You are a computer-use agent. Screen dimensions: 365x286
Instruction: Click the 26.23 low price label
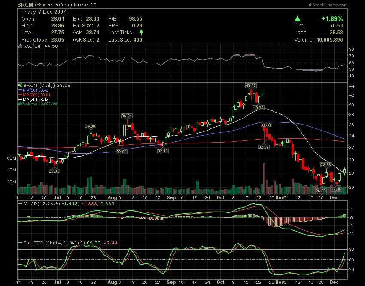[x=321, y=191]
